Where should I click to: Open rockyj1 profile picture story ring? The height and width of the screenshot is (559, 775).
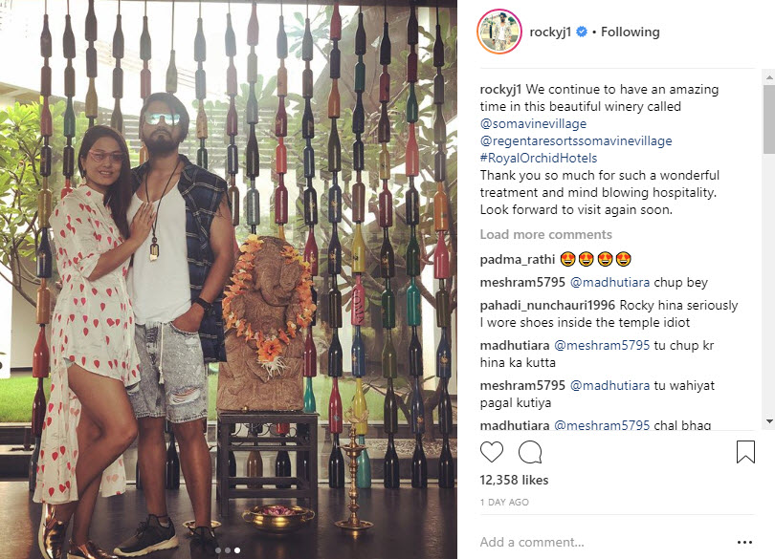[x=499, y=32]
